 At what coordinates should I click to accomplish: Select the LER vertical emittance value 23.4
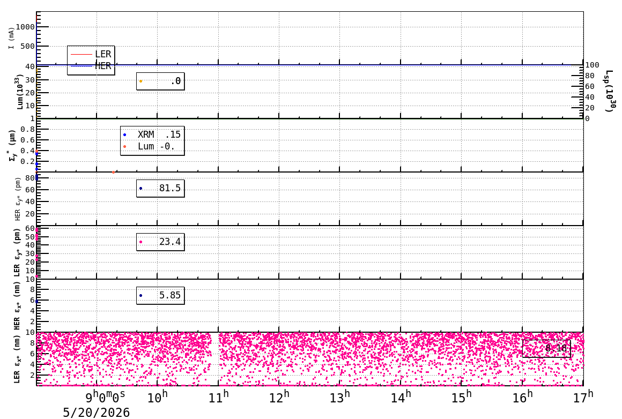160,242
